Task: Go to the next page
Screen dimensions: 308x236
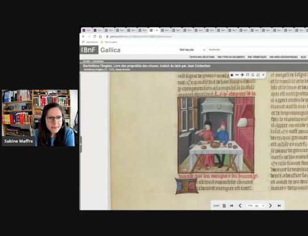Action: click(271, 206)
